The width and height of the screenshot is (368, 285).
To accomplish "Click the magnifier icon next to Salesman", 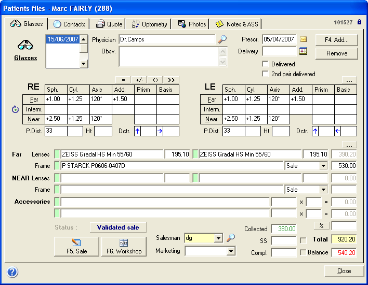I will point(231,238).
